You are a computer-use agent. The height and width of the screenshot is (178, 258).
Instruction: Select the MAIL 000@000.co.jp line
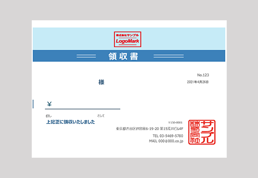coord(166,141)
